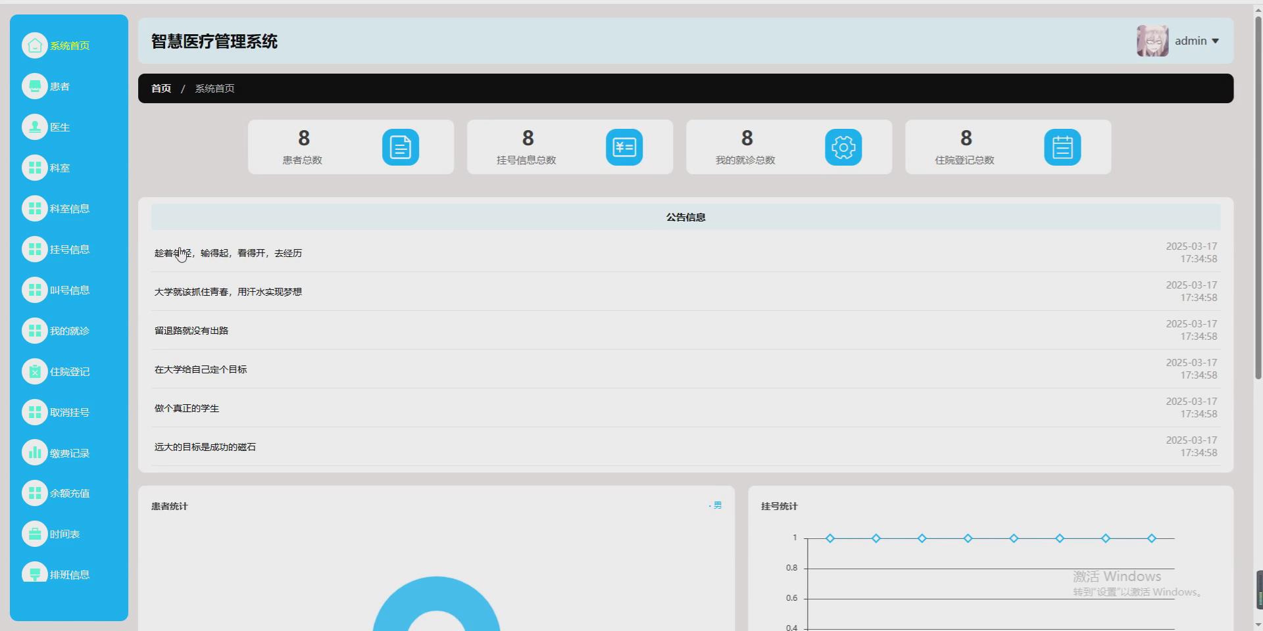Click the admin avatar picture
The width and height of the screenshot is (1263, 631).
1152,41
